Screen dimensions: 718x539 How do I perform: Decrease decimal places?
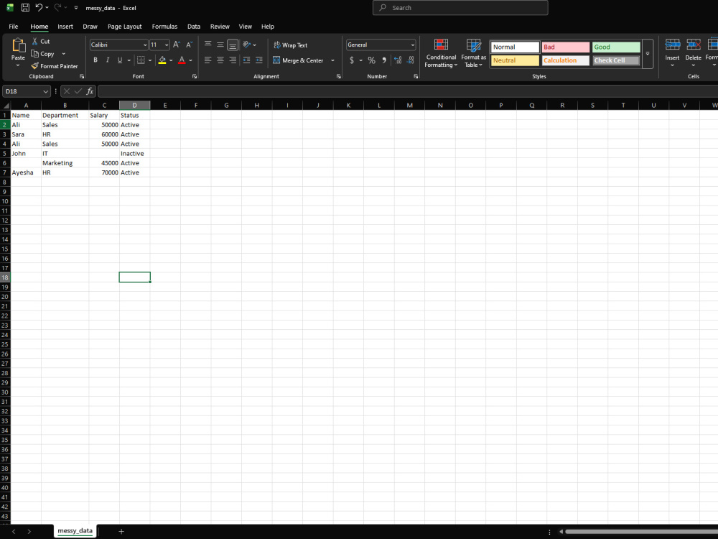410,60
